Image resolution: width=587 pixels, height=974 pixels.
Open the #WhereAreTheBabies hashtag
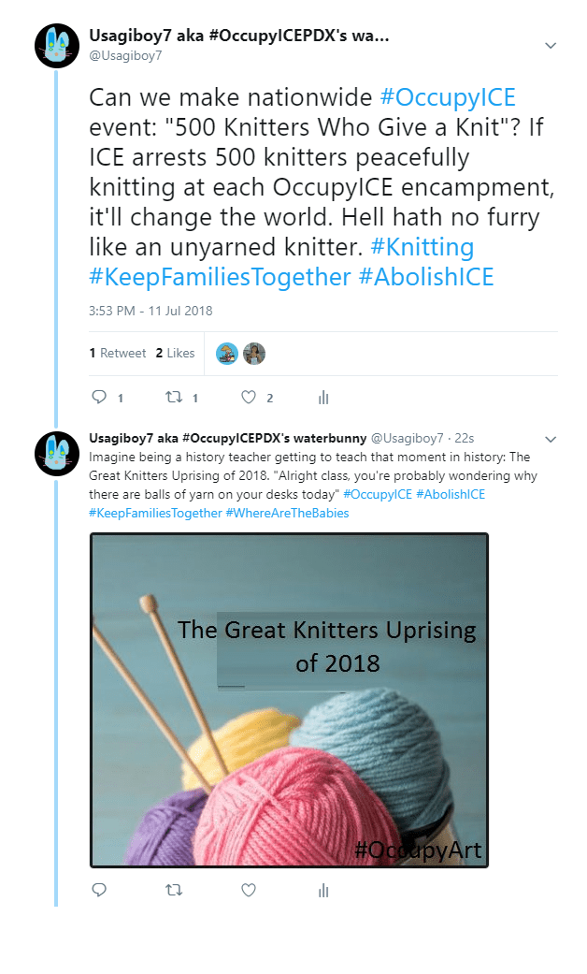click(x=287, y=513)
